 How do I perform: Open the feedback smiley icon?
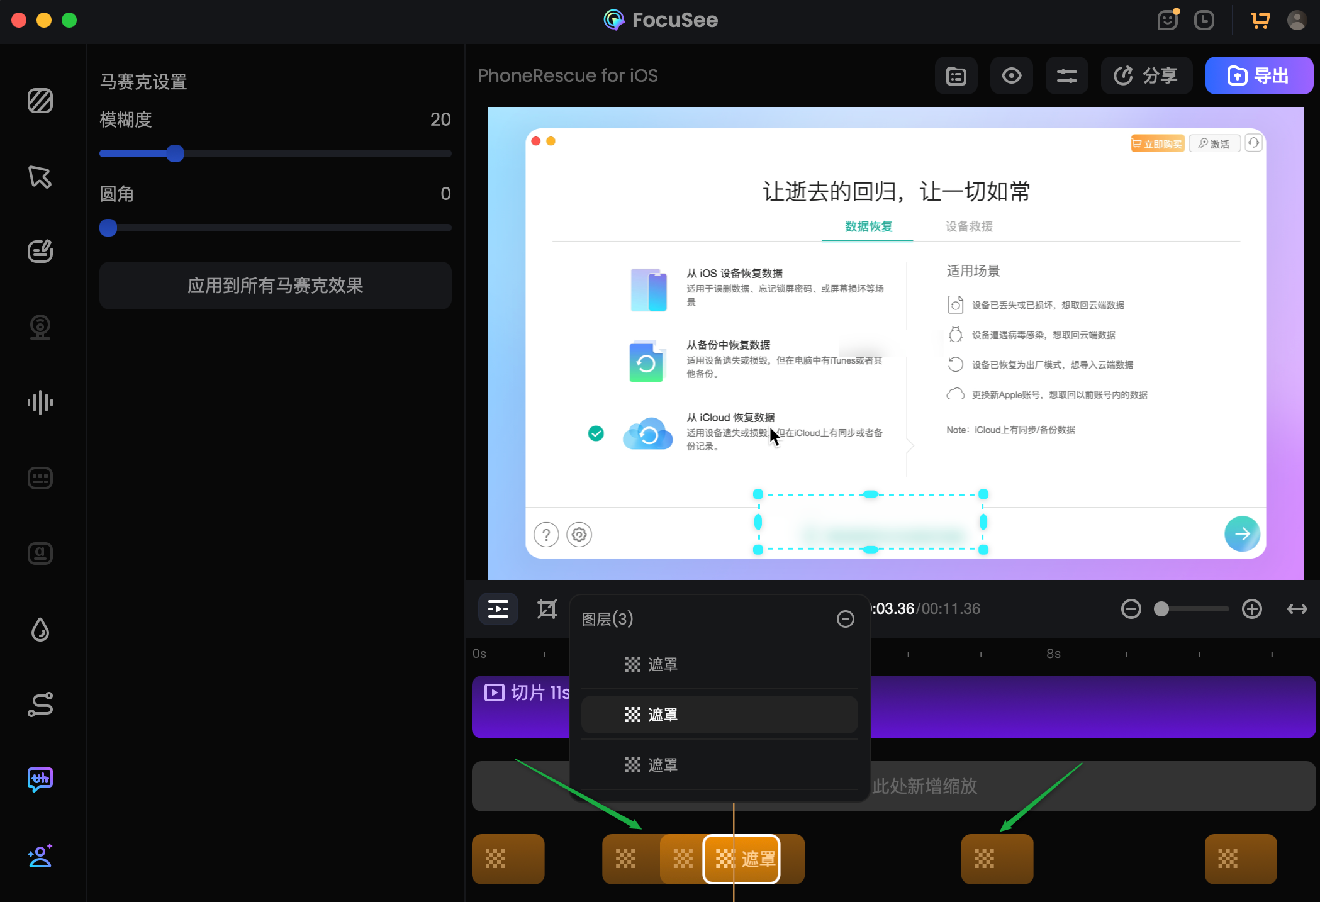click(x=1168, y=20)
